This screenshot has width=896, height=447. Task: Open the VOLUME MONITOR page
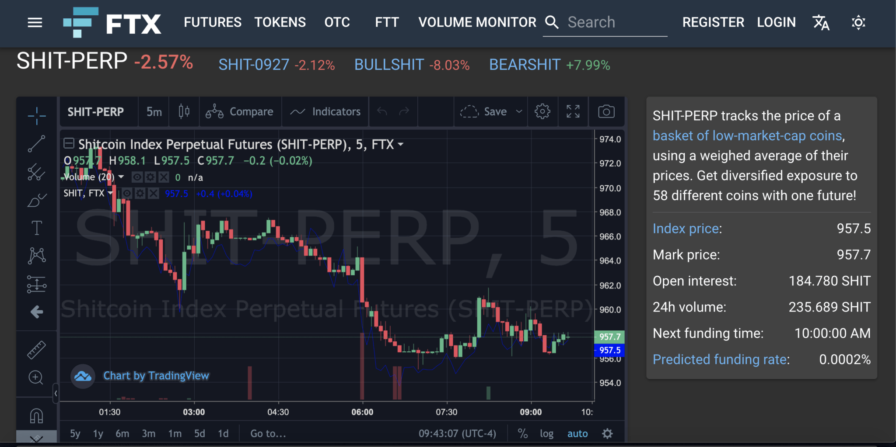477,22
